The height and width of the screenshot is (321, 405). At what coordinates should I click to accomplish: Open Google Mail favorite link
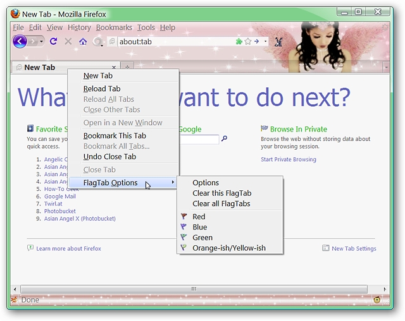[x=60, y=197]
